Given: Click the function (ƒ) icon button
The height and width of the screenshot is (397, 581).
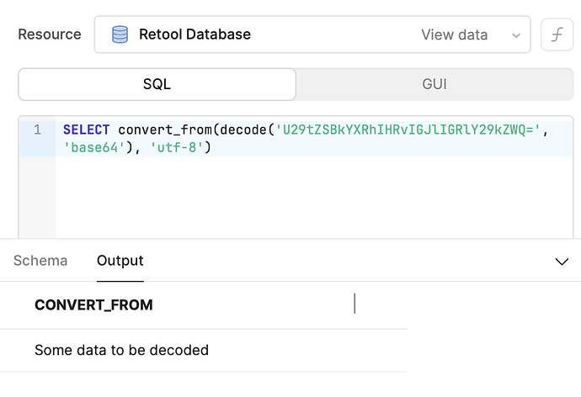Looking at the screenshot, I should [x=556, y=34].
